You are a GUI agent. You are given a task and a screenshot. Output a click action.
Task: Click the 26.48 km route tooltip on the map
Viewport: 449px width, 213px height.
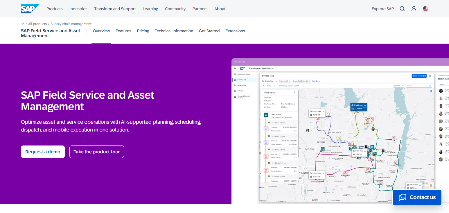click(x=317, y=113)
